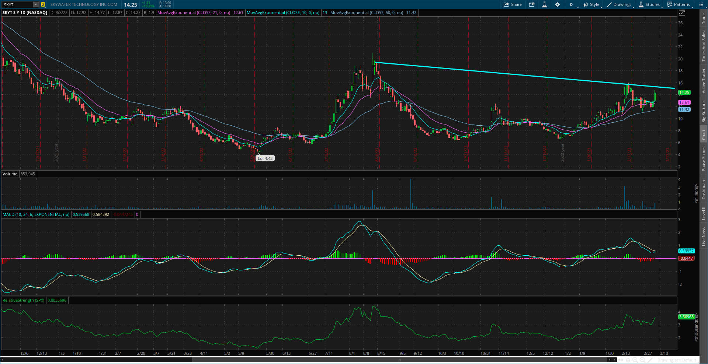
Task: Open the Live News side tab
Action: click(x=704, y=237)
